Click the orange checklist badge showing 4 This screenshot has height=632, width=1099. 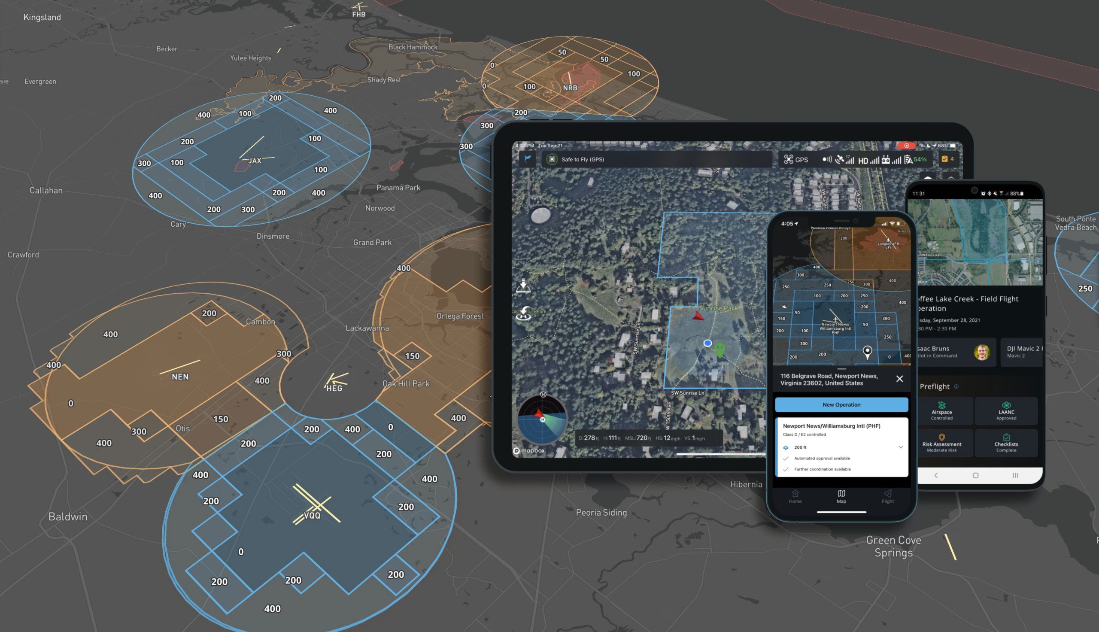coord(946,159)
